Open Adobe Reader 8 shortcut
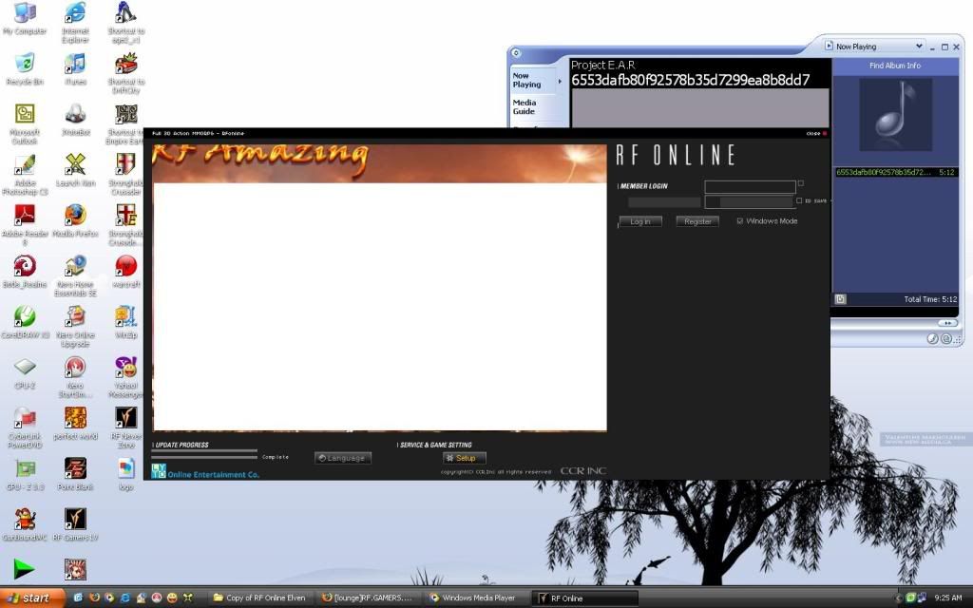 (25, 225)
